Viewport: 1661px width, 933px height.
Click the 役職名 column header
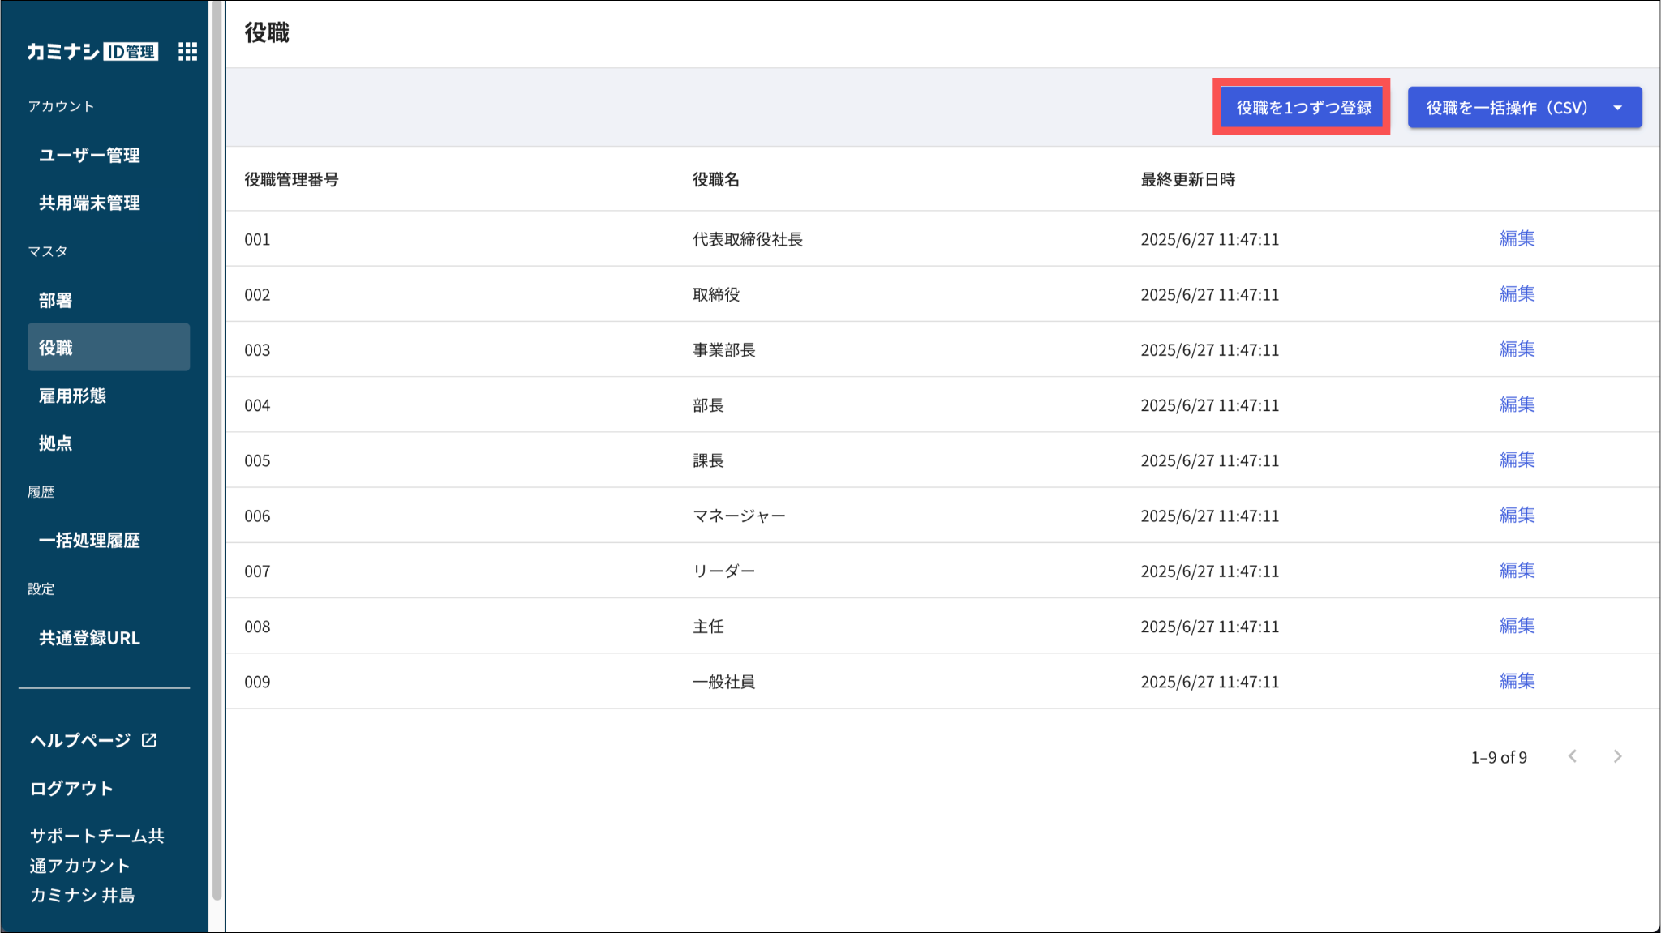pos(715,180)
